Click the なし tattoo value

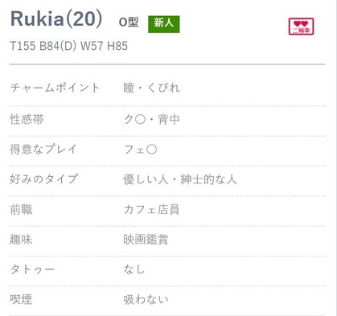pos(134,269)
